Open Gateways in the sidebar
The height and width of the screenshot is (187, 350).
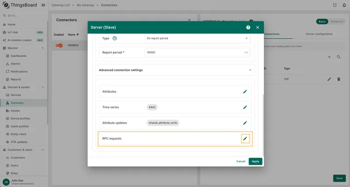click(24, 103)
